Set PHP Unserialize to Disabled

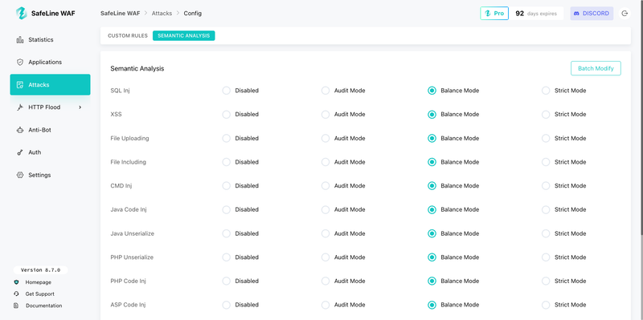coord(227,257)
